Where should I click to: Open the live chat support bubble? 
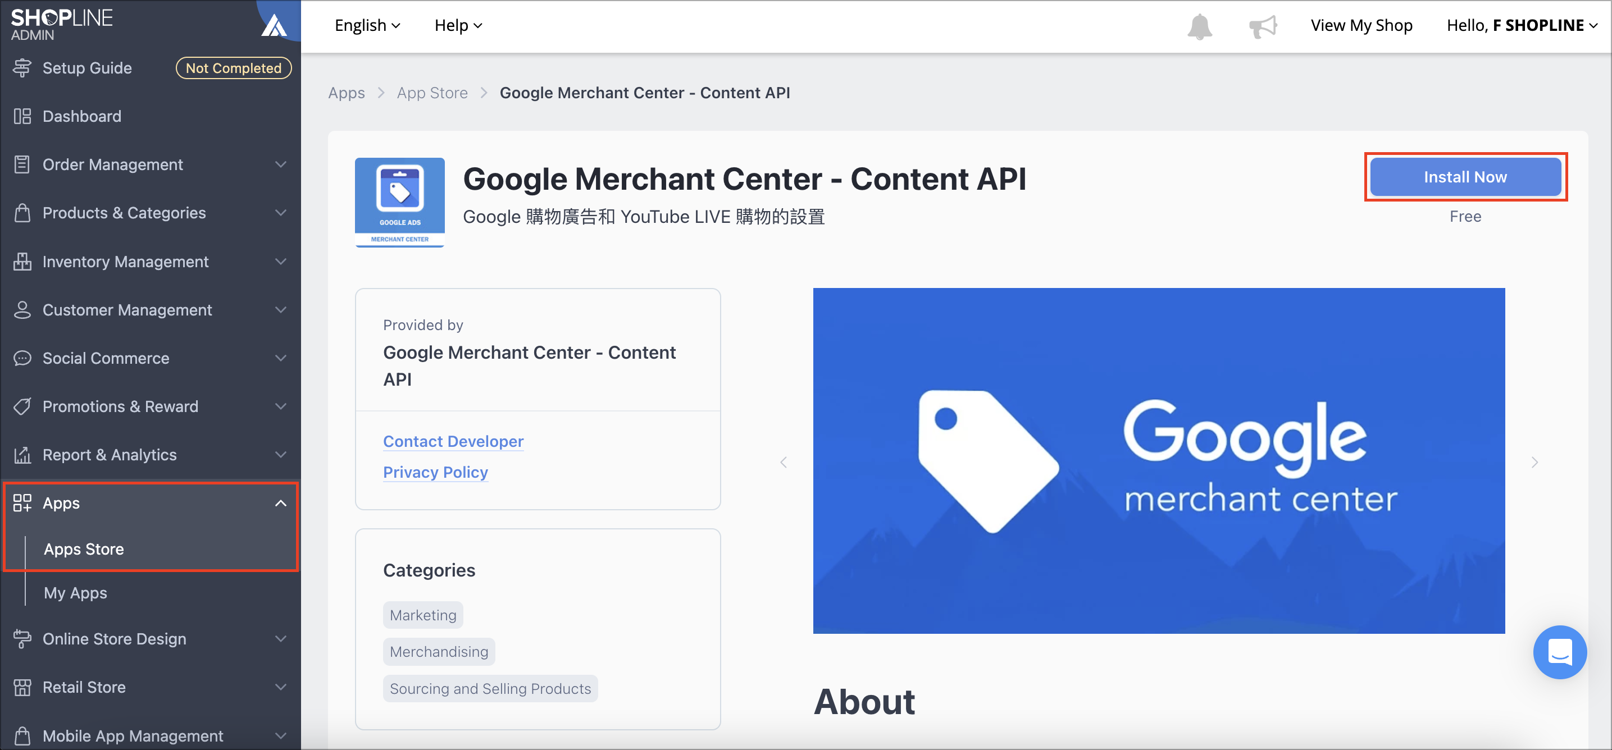click(x=1559, y=652)
